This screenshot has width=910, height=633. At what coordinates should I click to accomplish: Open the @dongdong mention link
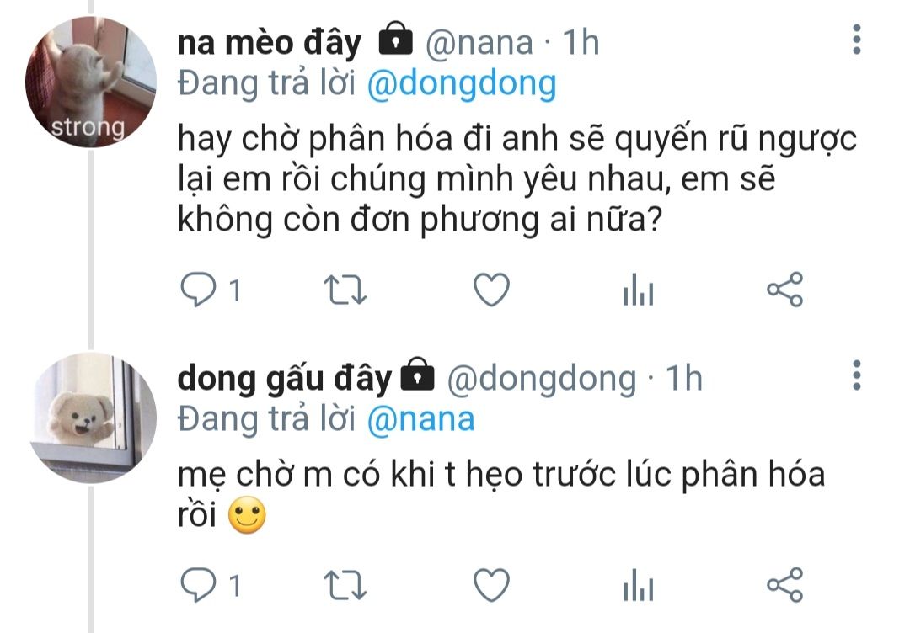462,84
